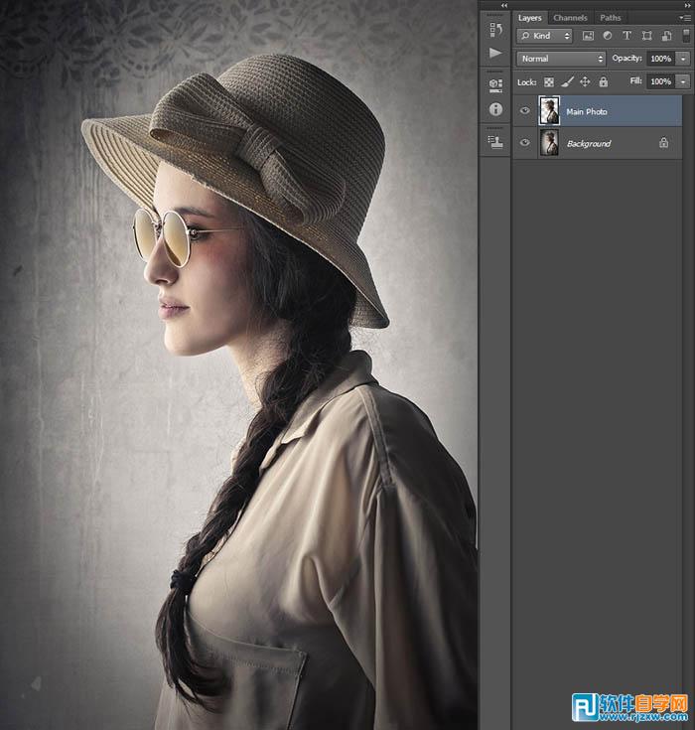This screenshot has width=695, height=730.
Task: Open the Info panel icon
Action: click(495, 109)
